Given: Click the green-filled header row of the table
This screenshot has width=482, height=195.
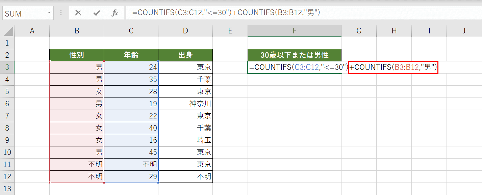Looking at the screenshot, I should (131, 55).
